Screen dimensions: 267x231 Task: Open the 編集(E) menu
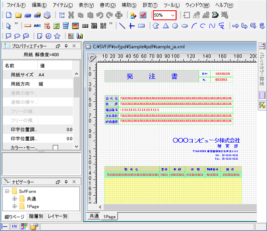tap(39, 5)
